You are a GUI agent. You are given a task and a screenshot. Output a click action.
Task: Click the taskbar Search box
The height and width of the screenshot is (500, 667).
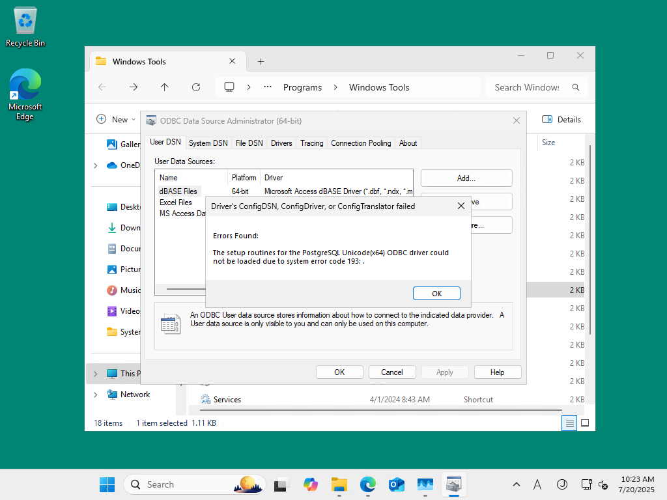click(x=195, y=484)
